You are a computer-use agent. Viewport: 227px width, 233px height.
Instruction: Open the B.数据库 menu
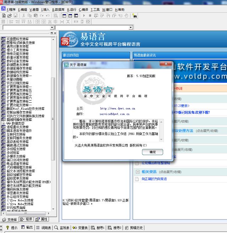coord(58,10)
